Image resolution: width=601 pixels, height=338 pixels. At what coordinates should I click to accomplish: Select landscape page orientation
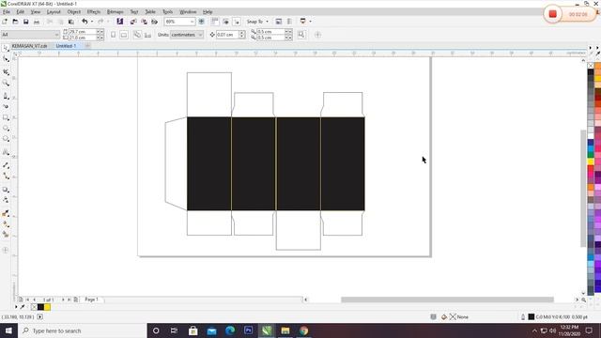(x=124, y=35)
